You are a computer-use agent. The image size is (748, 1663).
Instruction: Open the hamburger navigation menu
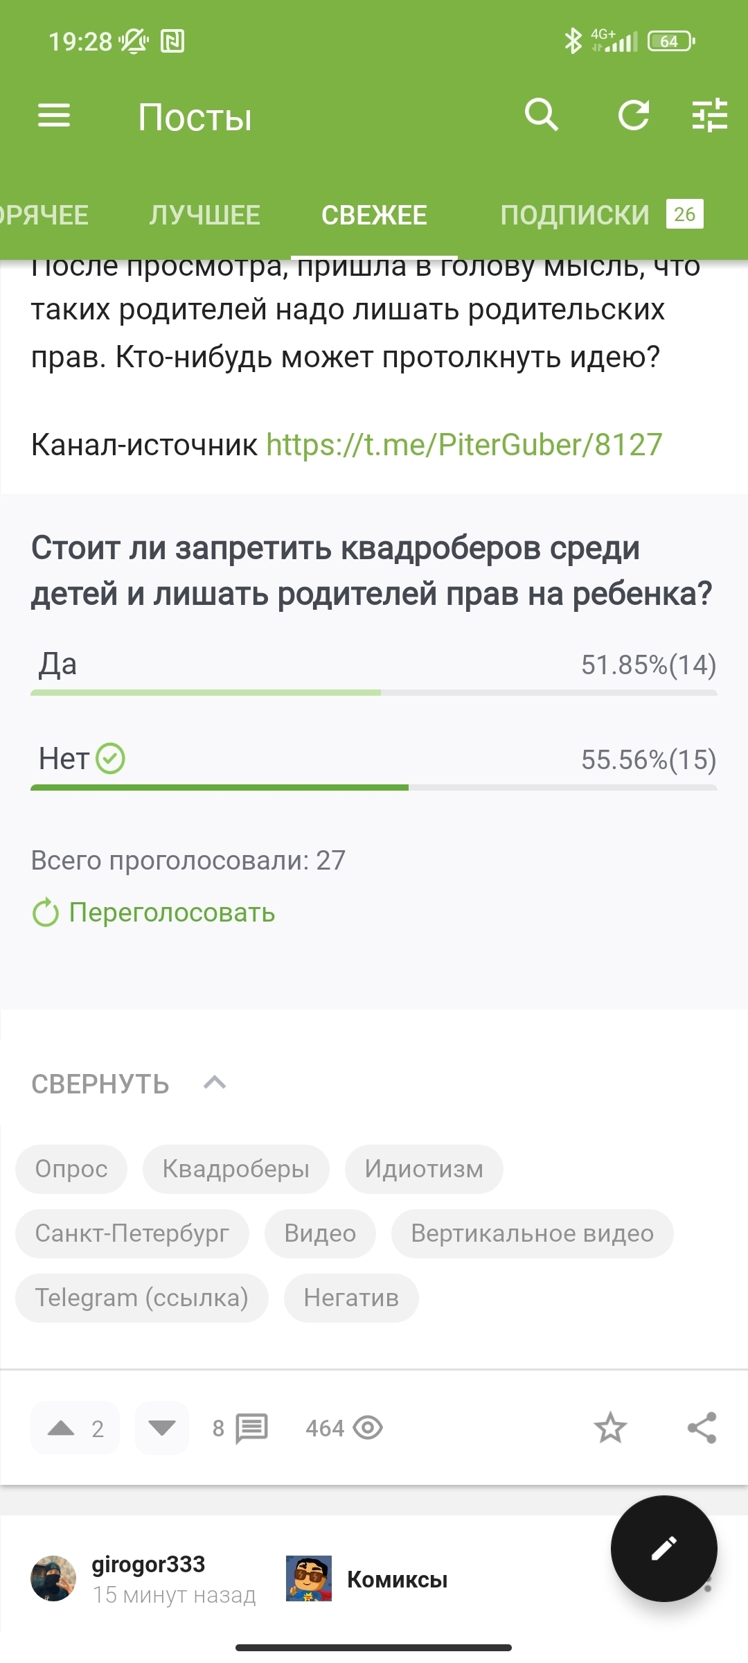pos(54,115)
